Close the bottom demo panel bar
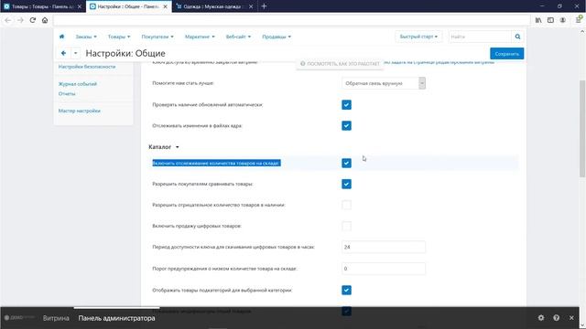Viewport: 586px width, 329px height. [571, 318]
